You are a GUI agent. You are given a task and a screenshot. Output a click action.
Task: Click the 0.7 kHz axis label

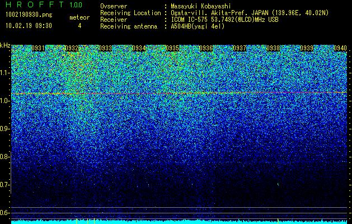[x=4, y=185]
